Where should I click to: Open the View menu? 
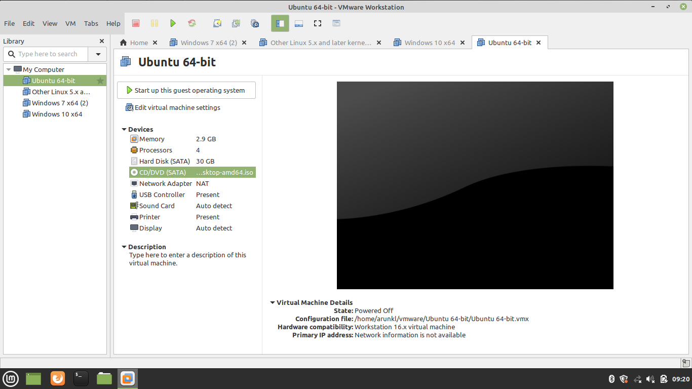pyautogui.click(x=50, y=23)
